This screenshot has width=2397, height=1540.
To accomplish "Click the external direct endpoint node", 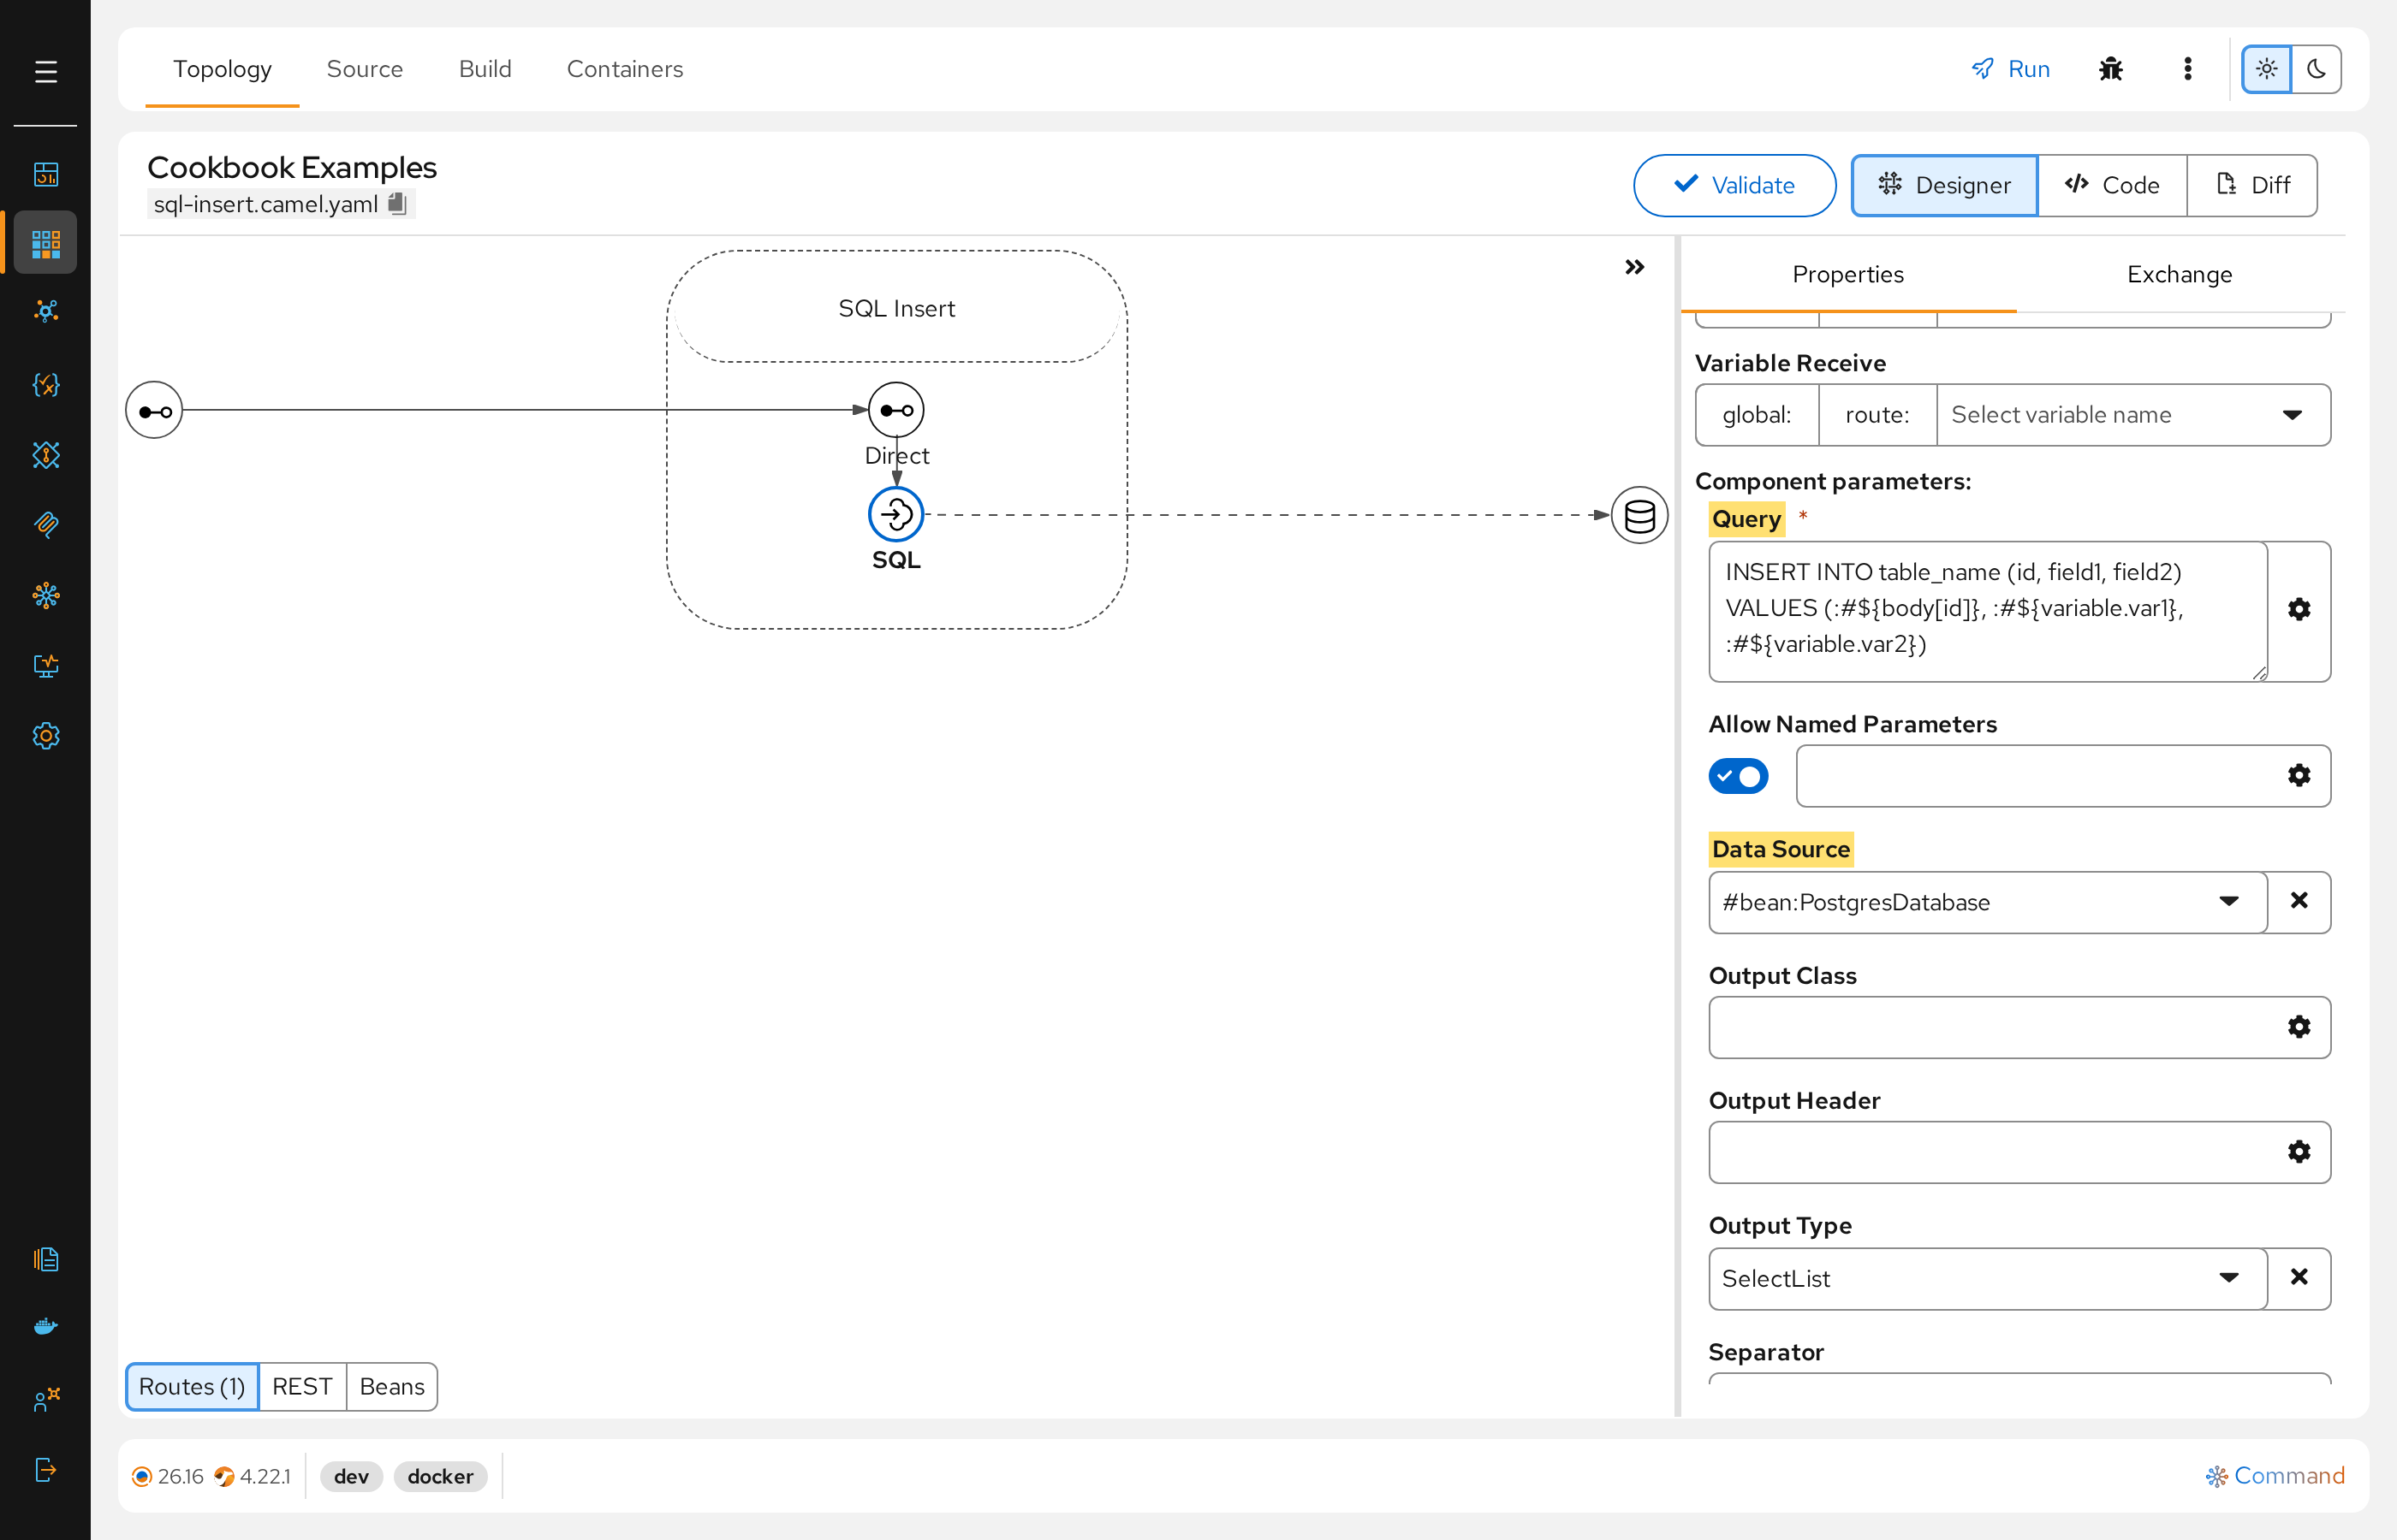I will (154, 410).
